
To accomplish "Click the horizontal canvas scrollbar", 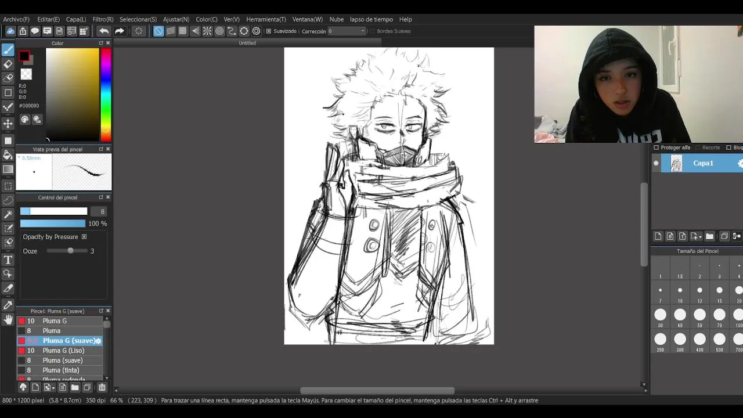I will (x=377, y=391).
